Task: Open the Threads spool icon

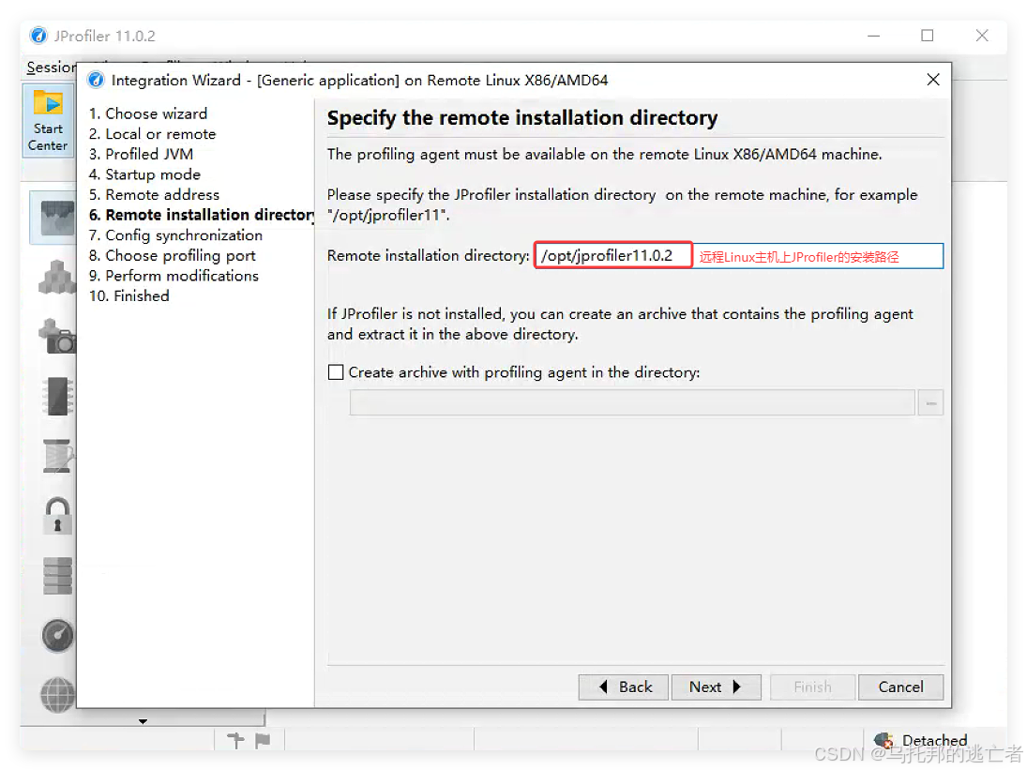Action: 57,456
